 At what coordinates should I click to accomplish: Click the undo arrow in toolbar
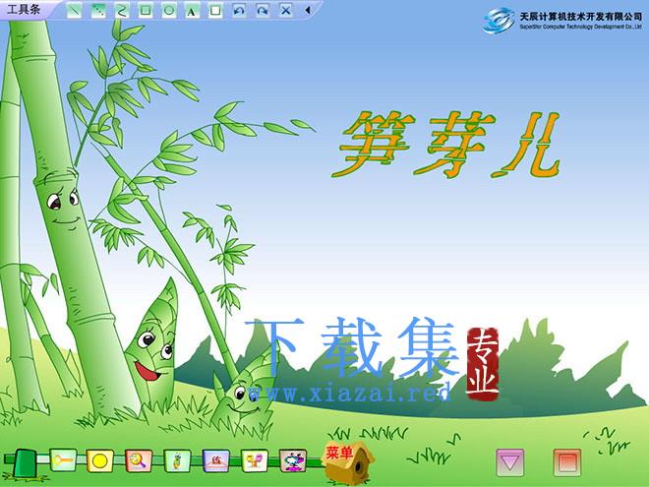tap(238, 11)
